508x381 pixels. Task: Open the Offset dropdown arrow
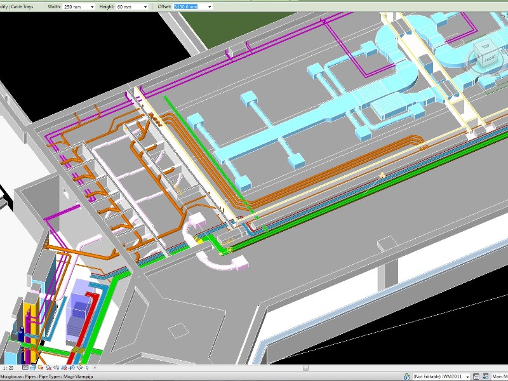click(x=210, y=6)
